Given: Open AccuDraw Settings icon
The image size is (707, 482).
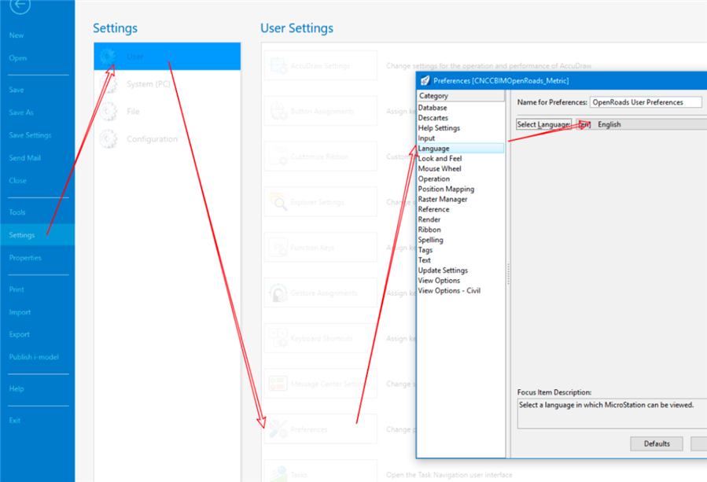Looking at the screenshot, I should point(278,66).
